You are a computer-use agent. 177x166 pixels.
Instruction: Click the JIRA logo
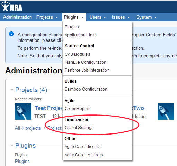pyautogui.click(x=11, y=7)
